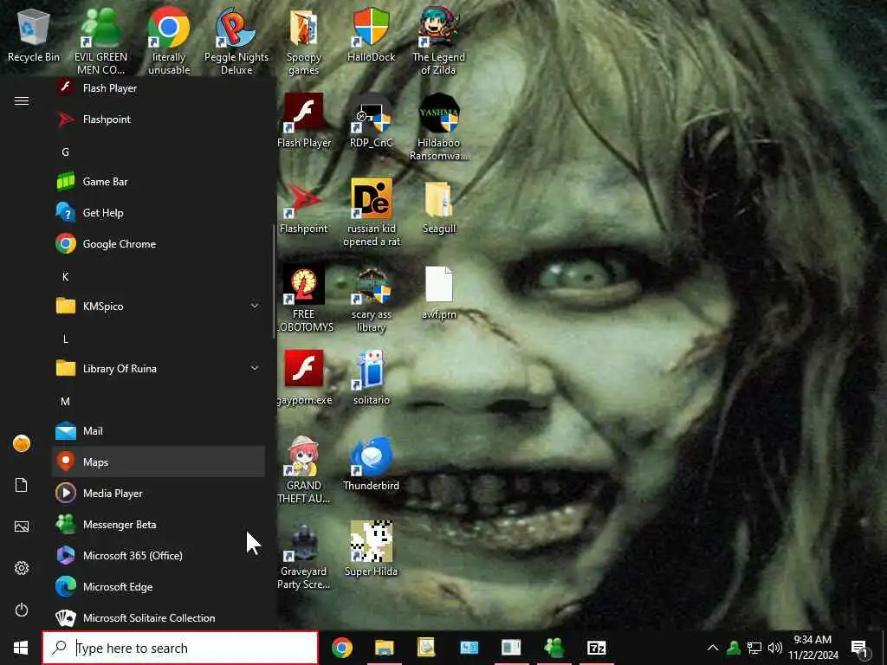This screenshot has height=665, width=887.
Task: Open the Action Center notifications
Action: pos(860,648)
